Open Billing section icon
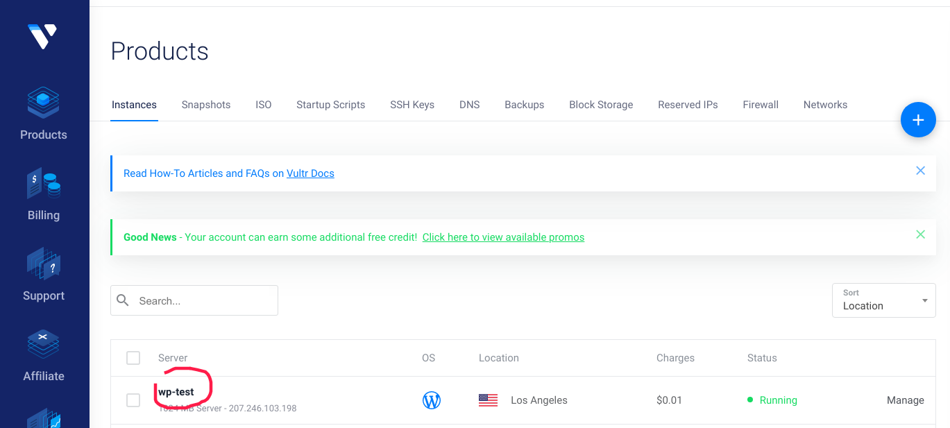This screenshot has height=428, width=950. [x=43, y=183]
